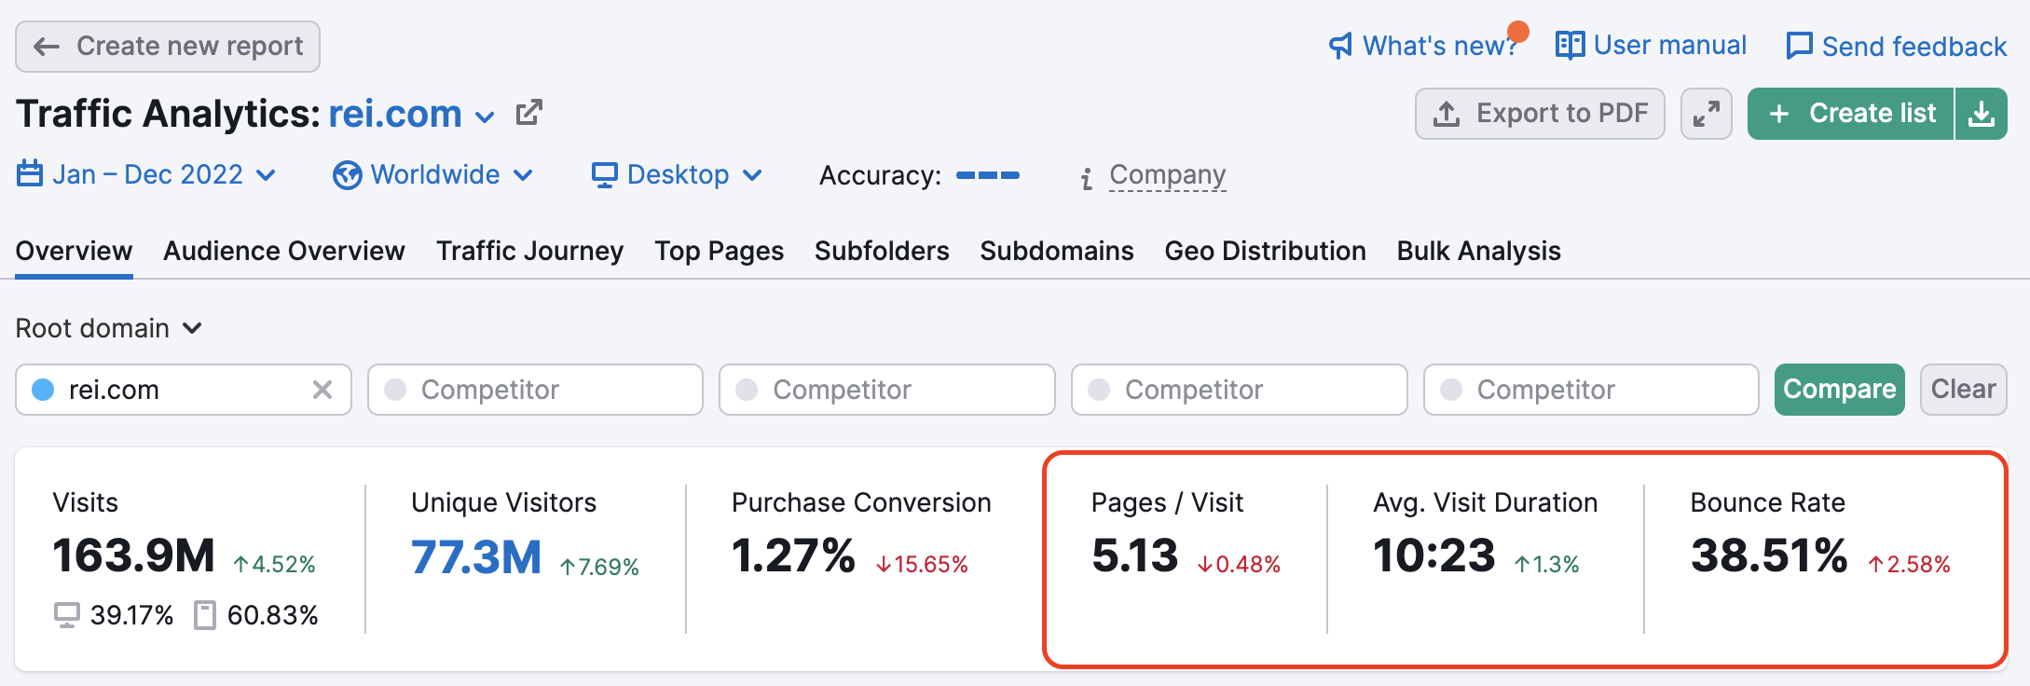Click the Company info link
Viewport: 2030px width, 686px height.
coord(1167,174)
